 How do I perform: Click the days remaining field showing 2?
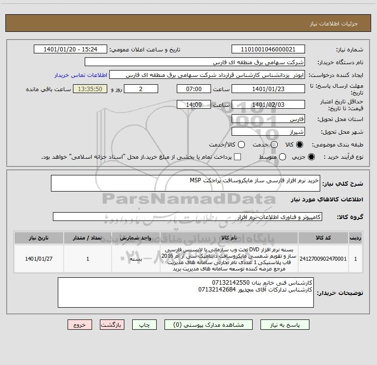(x=141, y=89)
